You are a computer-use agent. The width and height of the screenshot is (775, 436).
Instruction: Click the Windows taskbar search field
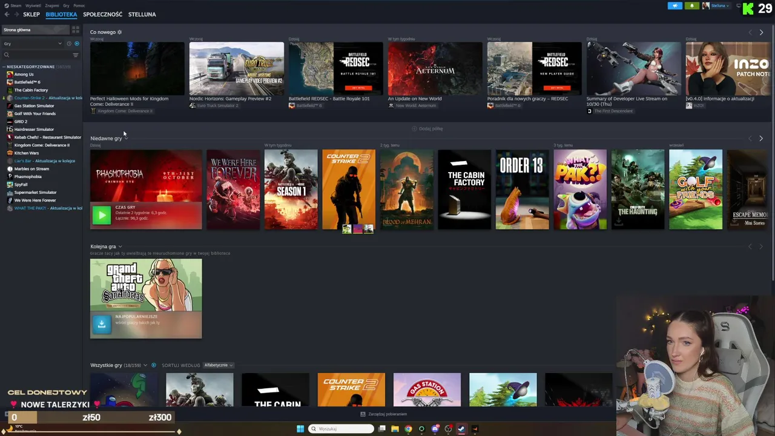(x=341, y=429)
